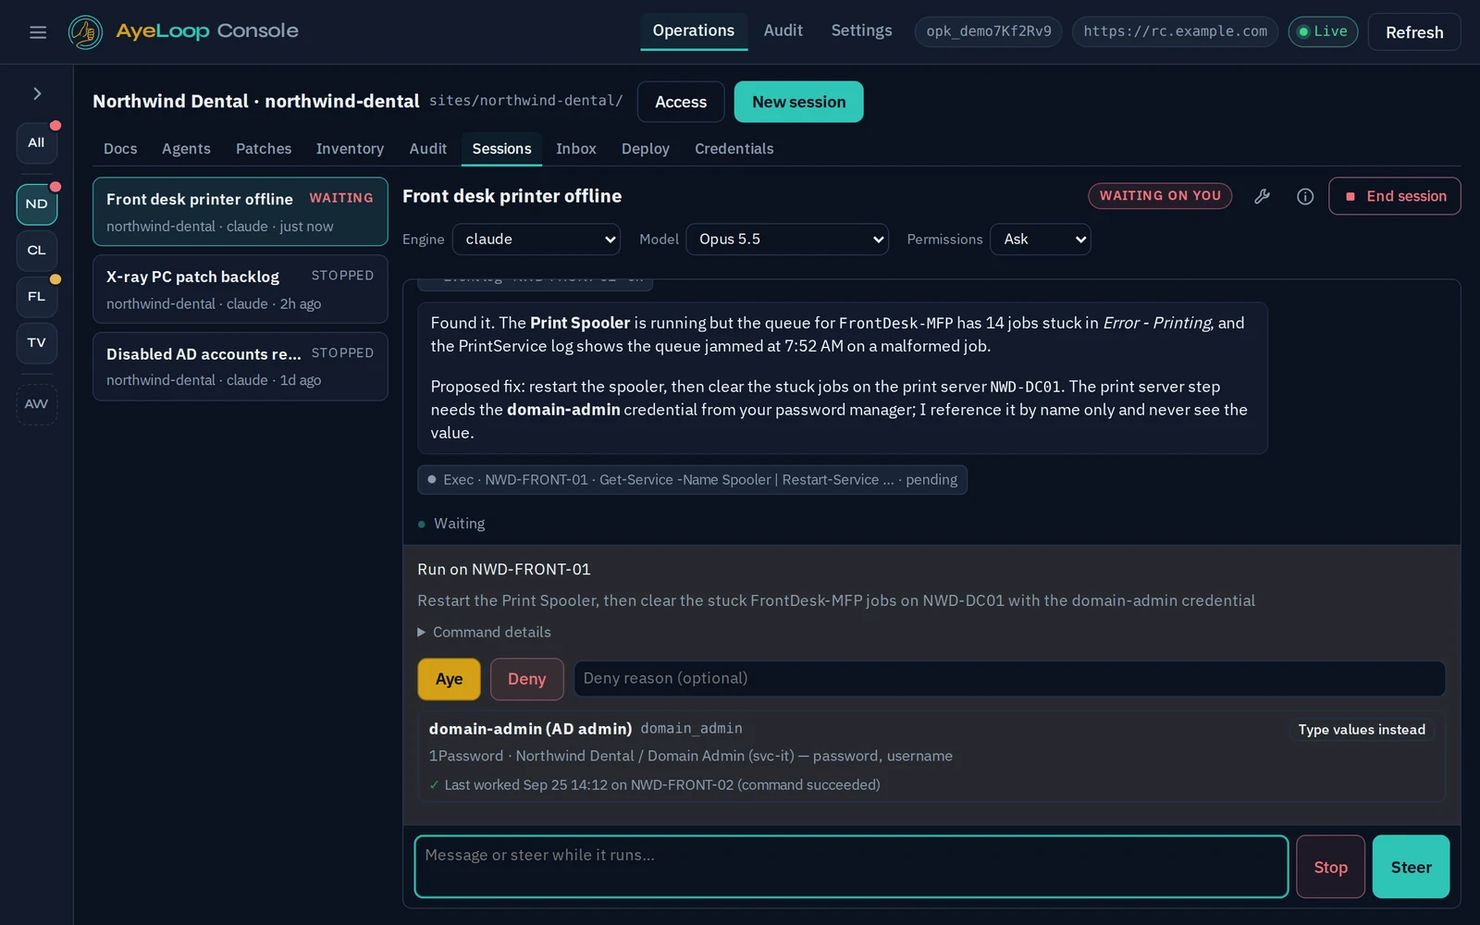Focus the message or steer text box
This screenshot has width=1480, height=925.
pyautogui.click(x=851, y=867)
